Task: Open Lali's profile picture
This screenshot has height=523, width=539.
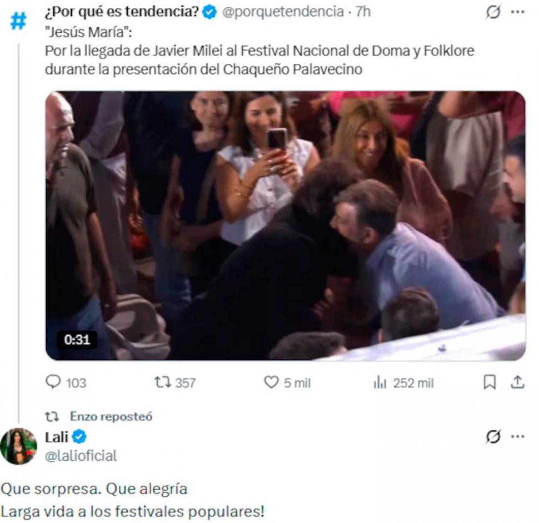Action: tap(18, 446)
